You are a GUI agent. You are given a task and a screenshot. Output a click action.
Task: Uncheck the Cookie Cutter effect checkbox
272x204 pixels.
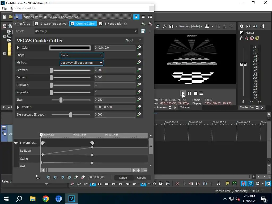(x=72, y=24)
